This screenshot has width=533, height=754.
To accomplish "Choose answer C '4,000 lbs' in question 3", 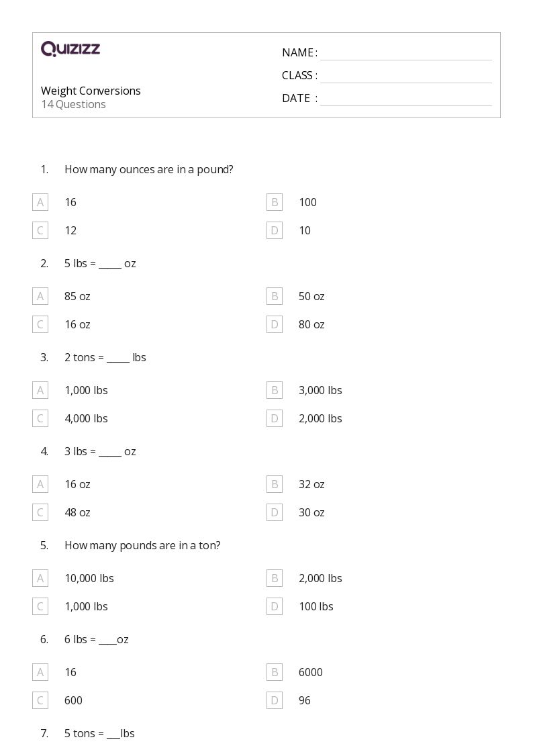I will click(40, 418).
